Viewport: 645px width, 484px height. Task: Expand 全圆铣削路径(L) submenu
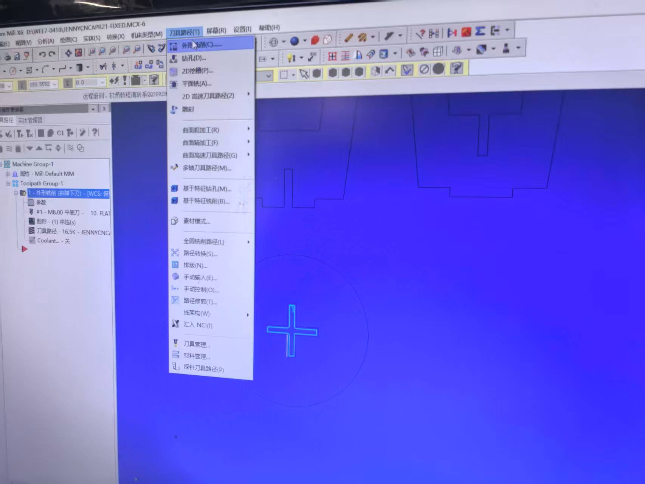211,241
